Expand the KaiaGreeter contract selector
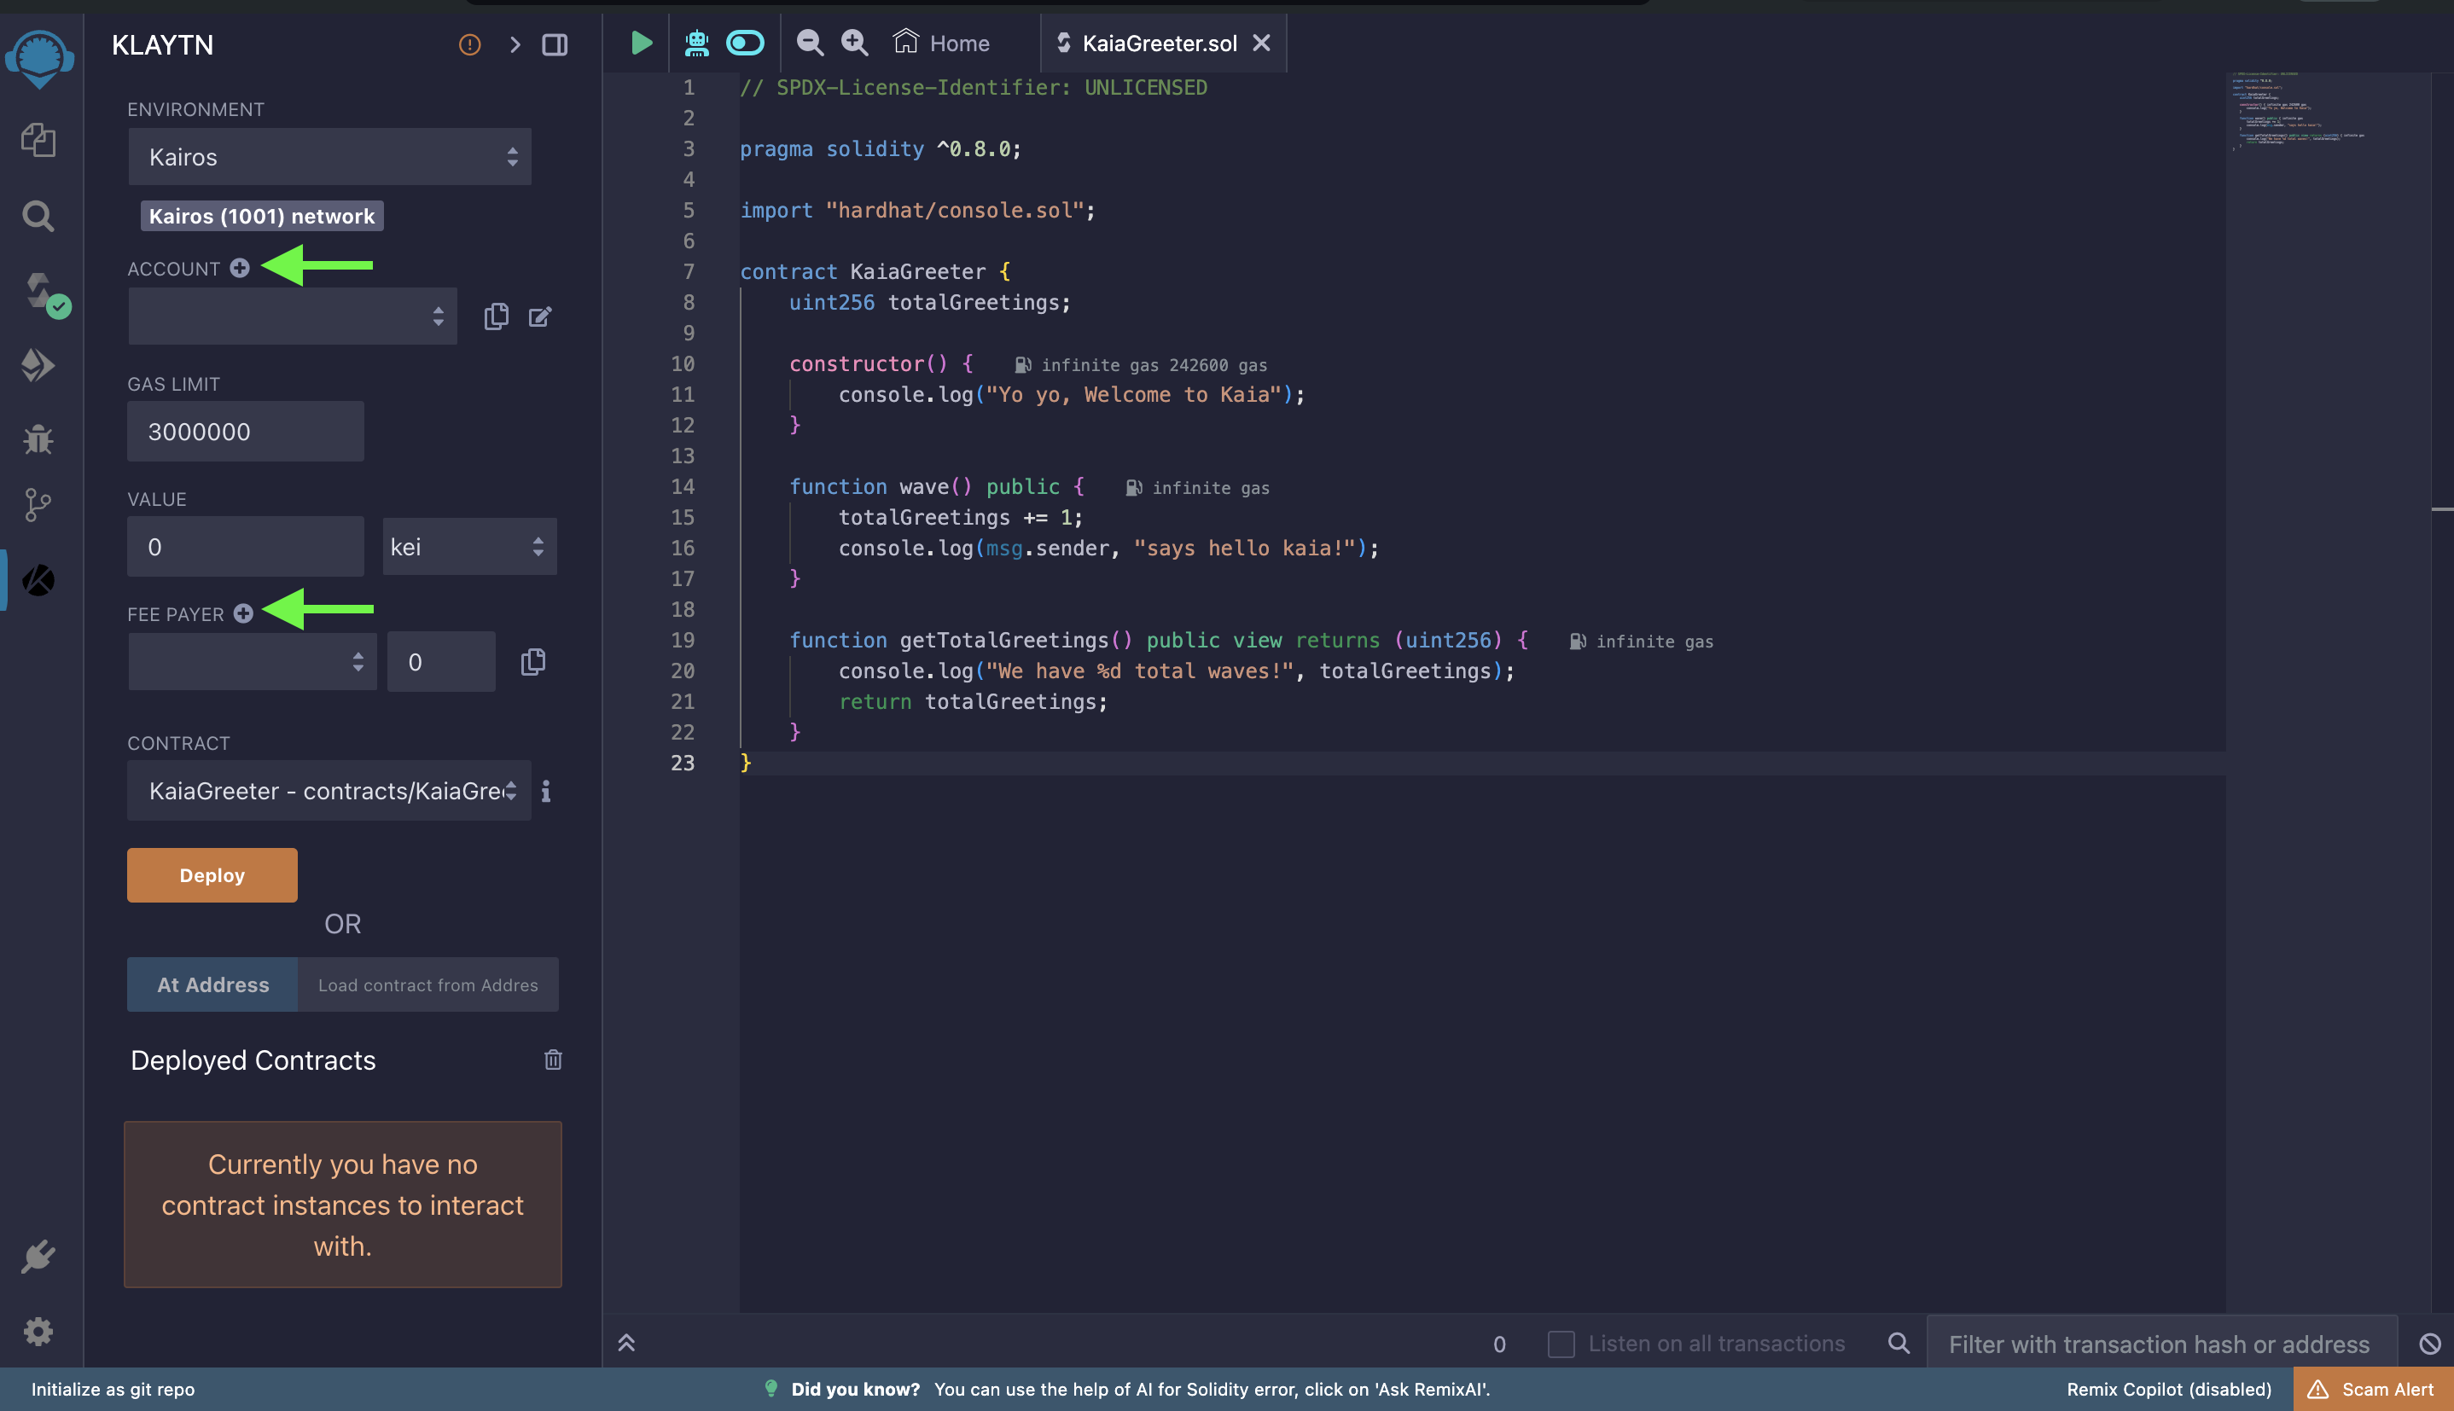The image size is (2454, 1411). coord(329,791)
